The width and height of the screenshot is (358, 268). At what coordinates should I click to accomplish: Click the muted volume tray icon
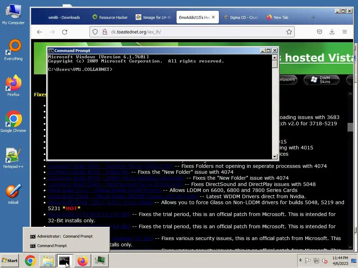(x=324, y=260)
